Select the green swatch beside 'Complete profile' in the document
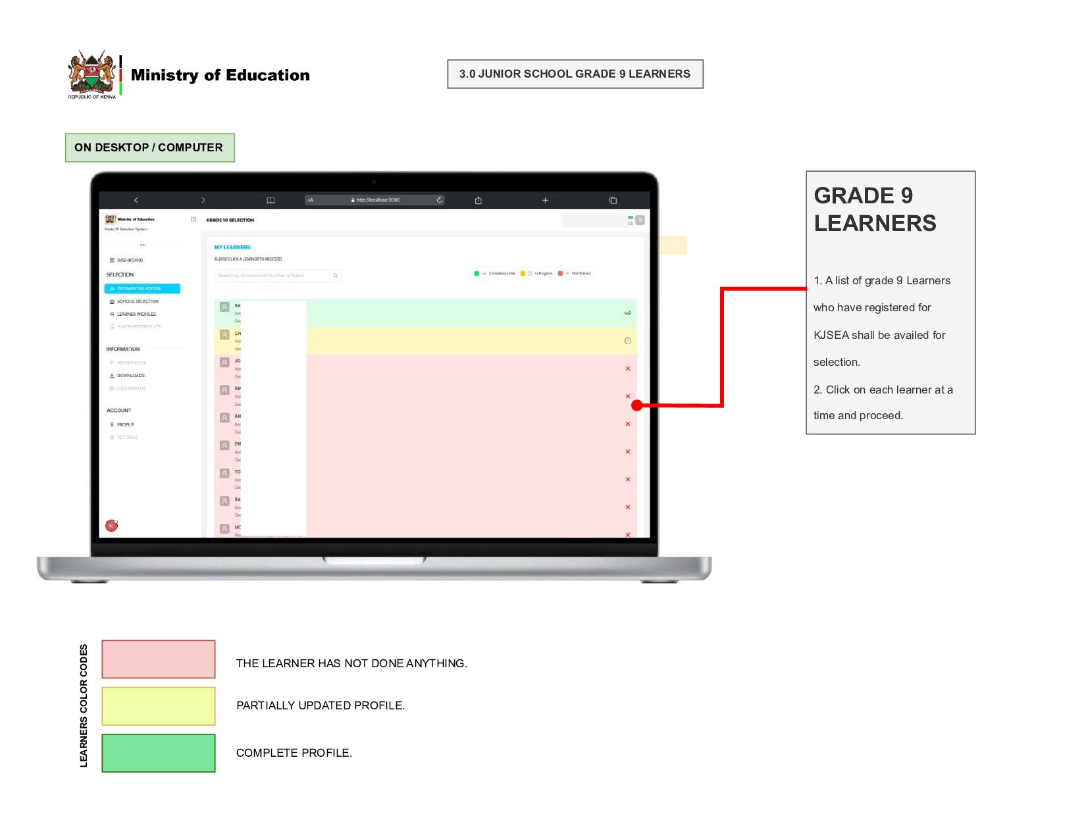The height and width of the screenshot is (839, 1086). tap(159, 753)
